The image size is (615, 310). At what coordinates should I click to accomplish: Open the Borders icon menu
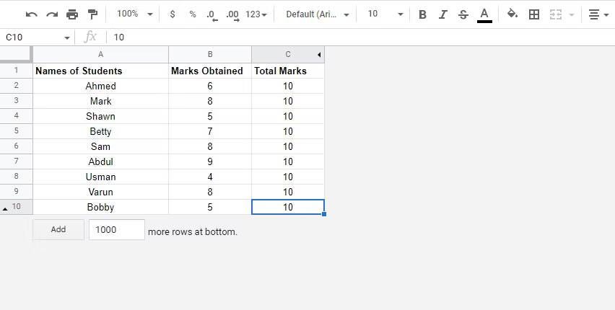pos(534,15)
